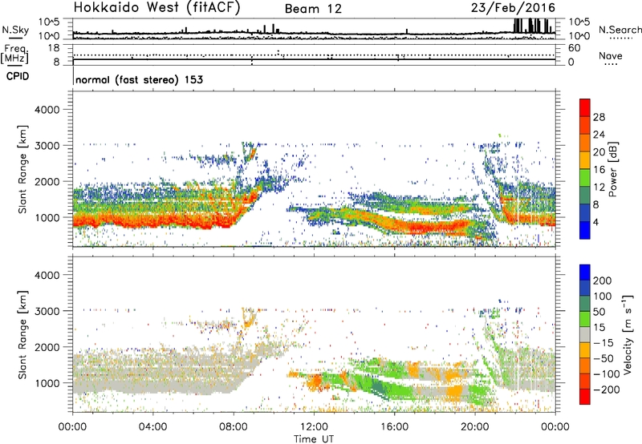Click the '08:00' time tick label
642x444 pixels.
pyautogui.click(x=234, y=427)
